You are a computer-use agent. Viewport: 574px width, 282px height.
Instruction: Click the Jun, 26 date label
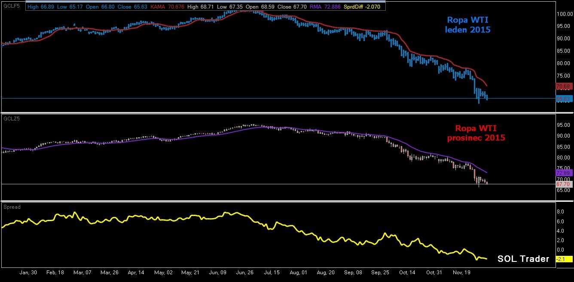pyautogui.click(x=244, y=272)
